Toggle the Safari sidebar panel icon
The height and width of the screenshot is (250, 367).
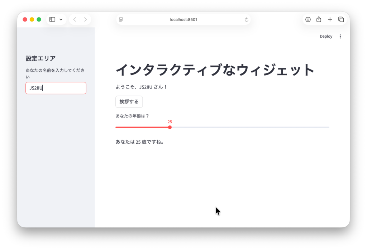click(x=52, y=19)
